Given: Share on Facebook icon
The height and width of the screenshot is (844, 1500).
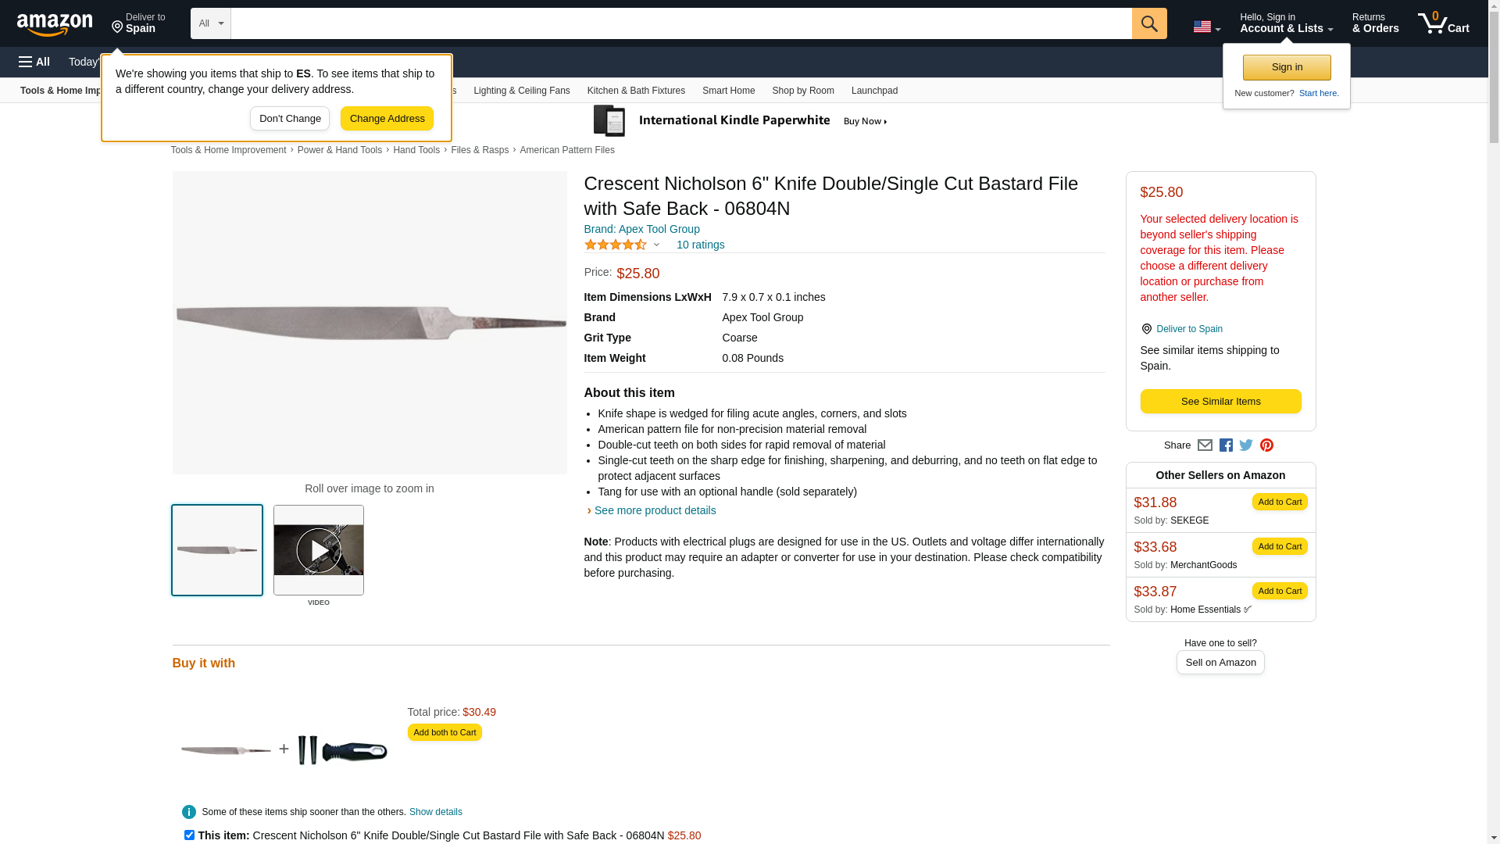Looking at the screenshot, I should (x=1226, y=445).
